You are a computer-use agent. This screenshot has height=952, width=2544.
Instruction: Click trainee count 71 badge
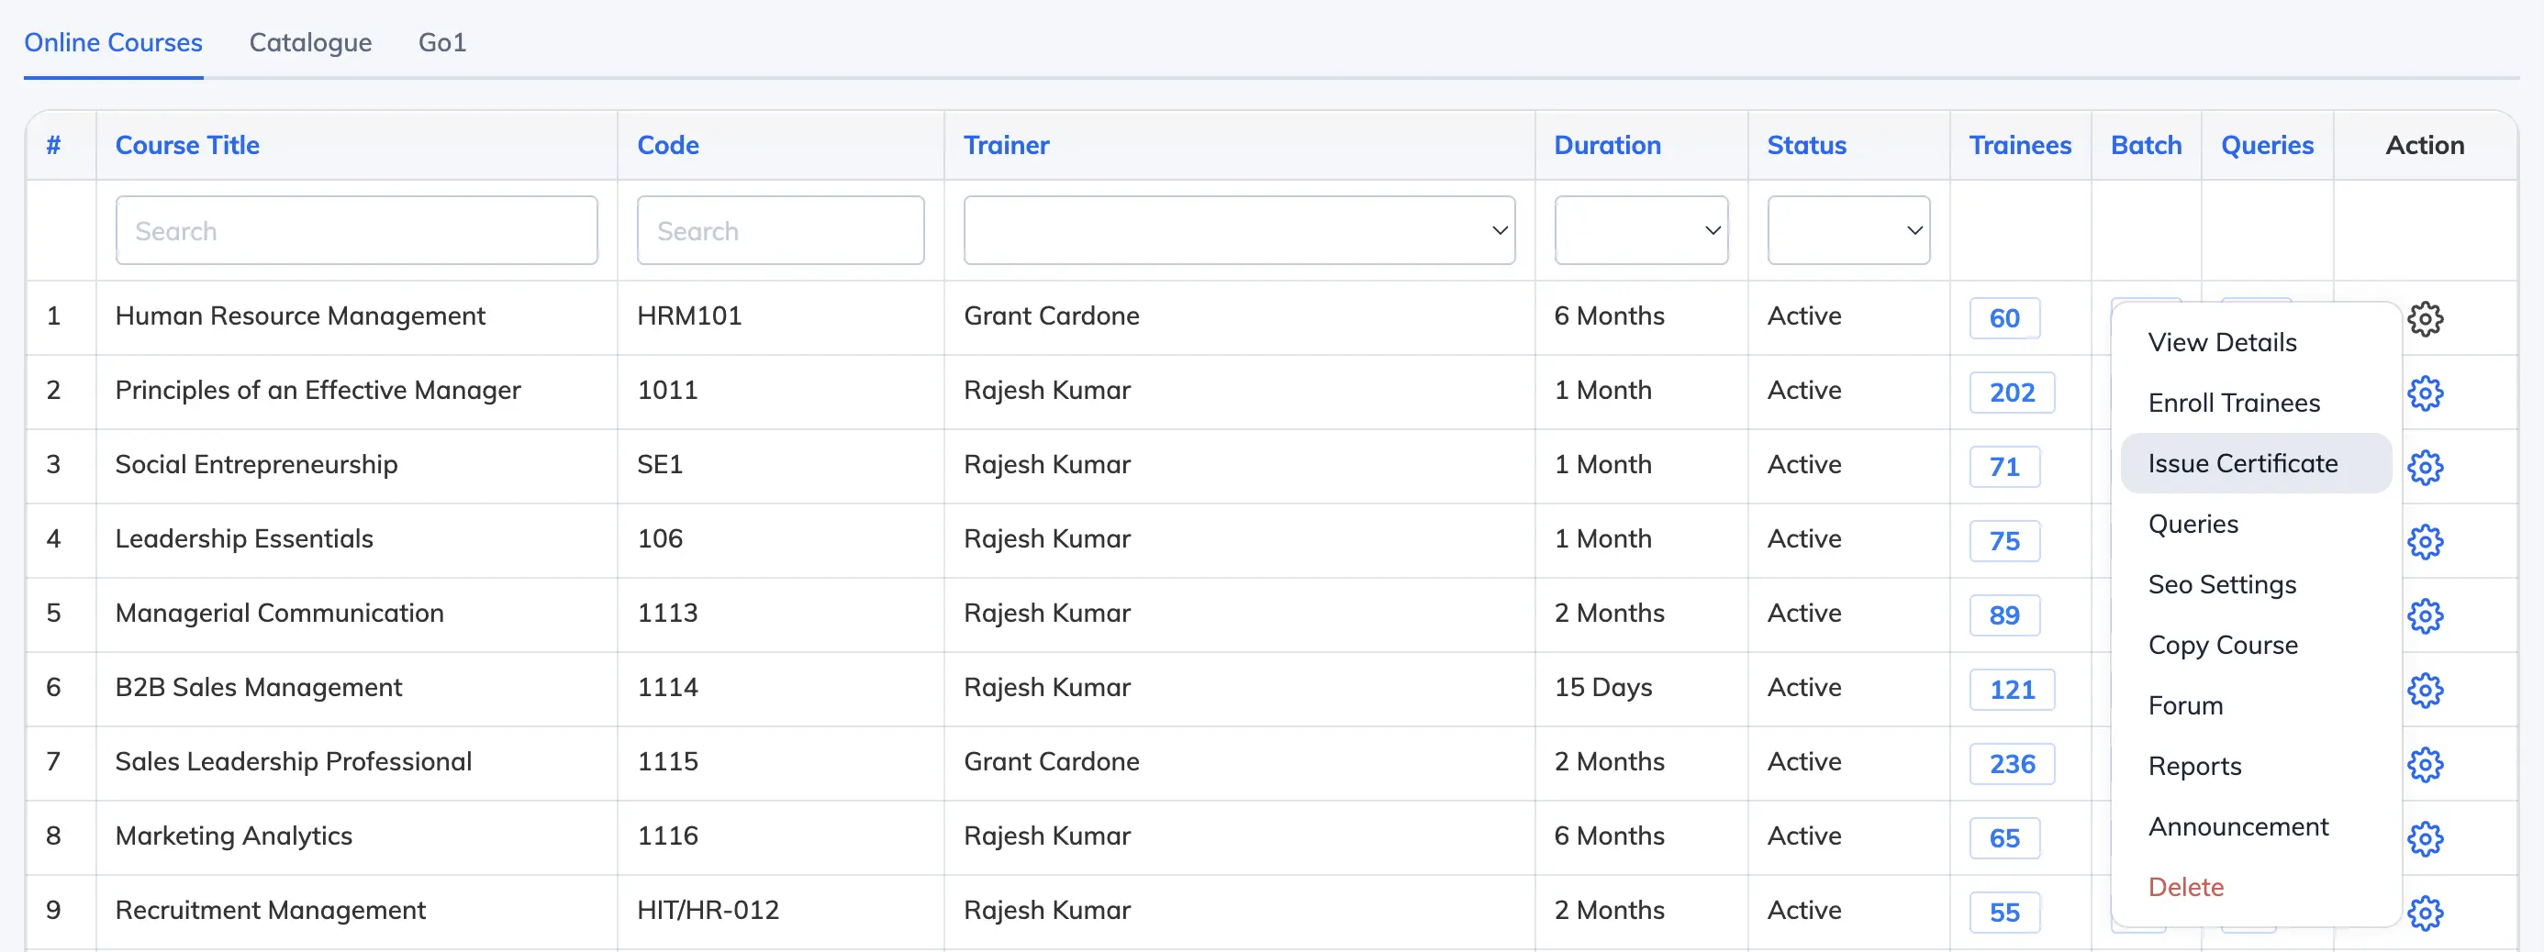[2003, 467]
